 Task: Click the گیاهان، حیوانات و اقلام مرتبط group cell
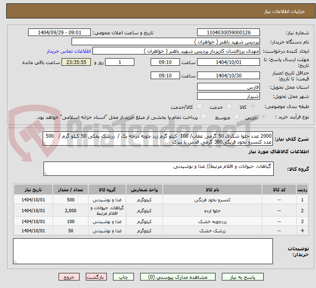pyautogui.click(x=107, y=211)
